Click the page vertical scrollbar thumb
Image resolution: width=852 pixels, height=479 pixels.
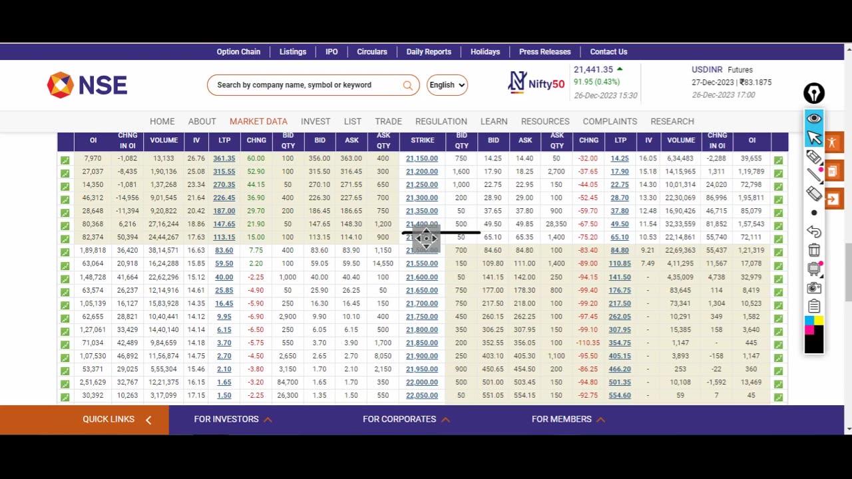(x=848, y=273)
